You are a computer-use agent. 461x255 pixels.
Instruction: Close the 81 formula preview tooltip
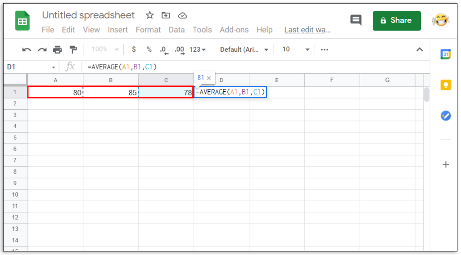[209, 78]
